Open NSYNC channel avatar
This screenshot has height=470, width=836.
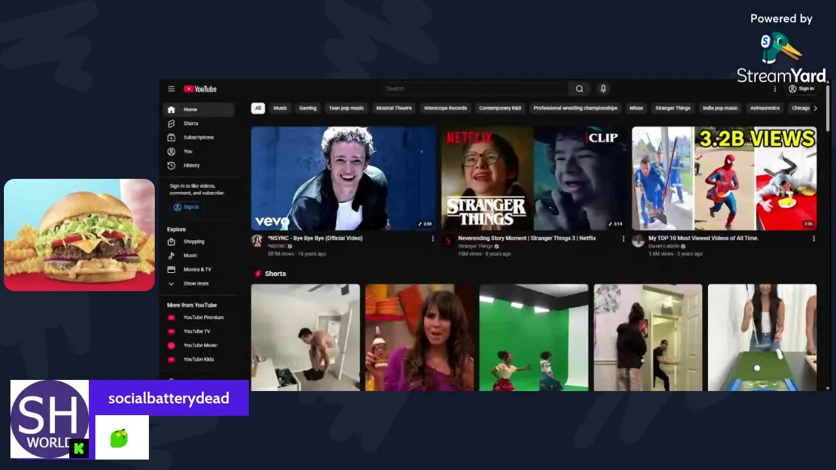[x=257, y=241]
